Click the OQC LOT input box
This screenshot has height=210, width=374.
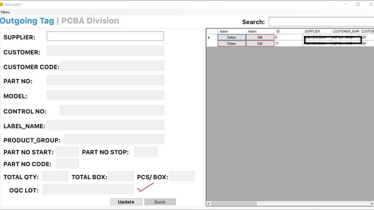88,189
